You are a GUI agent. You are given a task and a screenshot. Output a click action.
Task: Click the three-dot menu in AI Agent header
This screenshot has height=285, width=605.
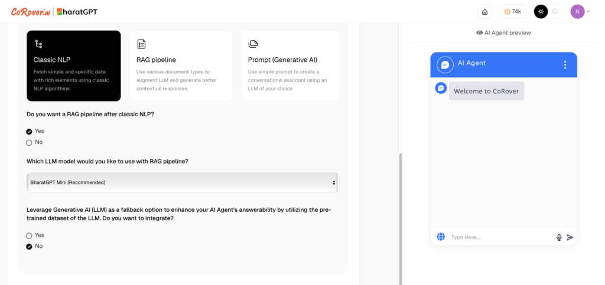[x=565, y=65]
